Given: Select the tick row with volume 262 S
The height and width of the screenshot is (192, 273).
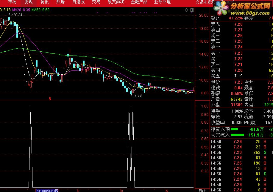Looking at the screenshot, I should point(241,153).
